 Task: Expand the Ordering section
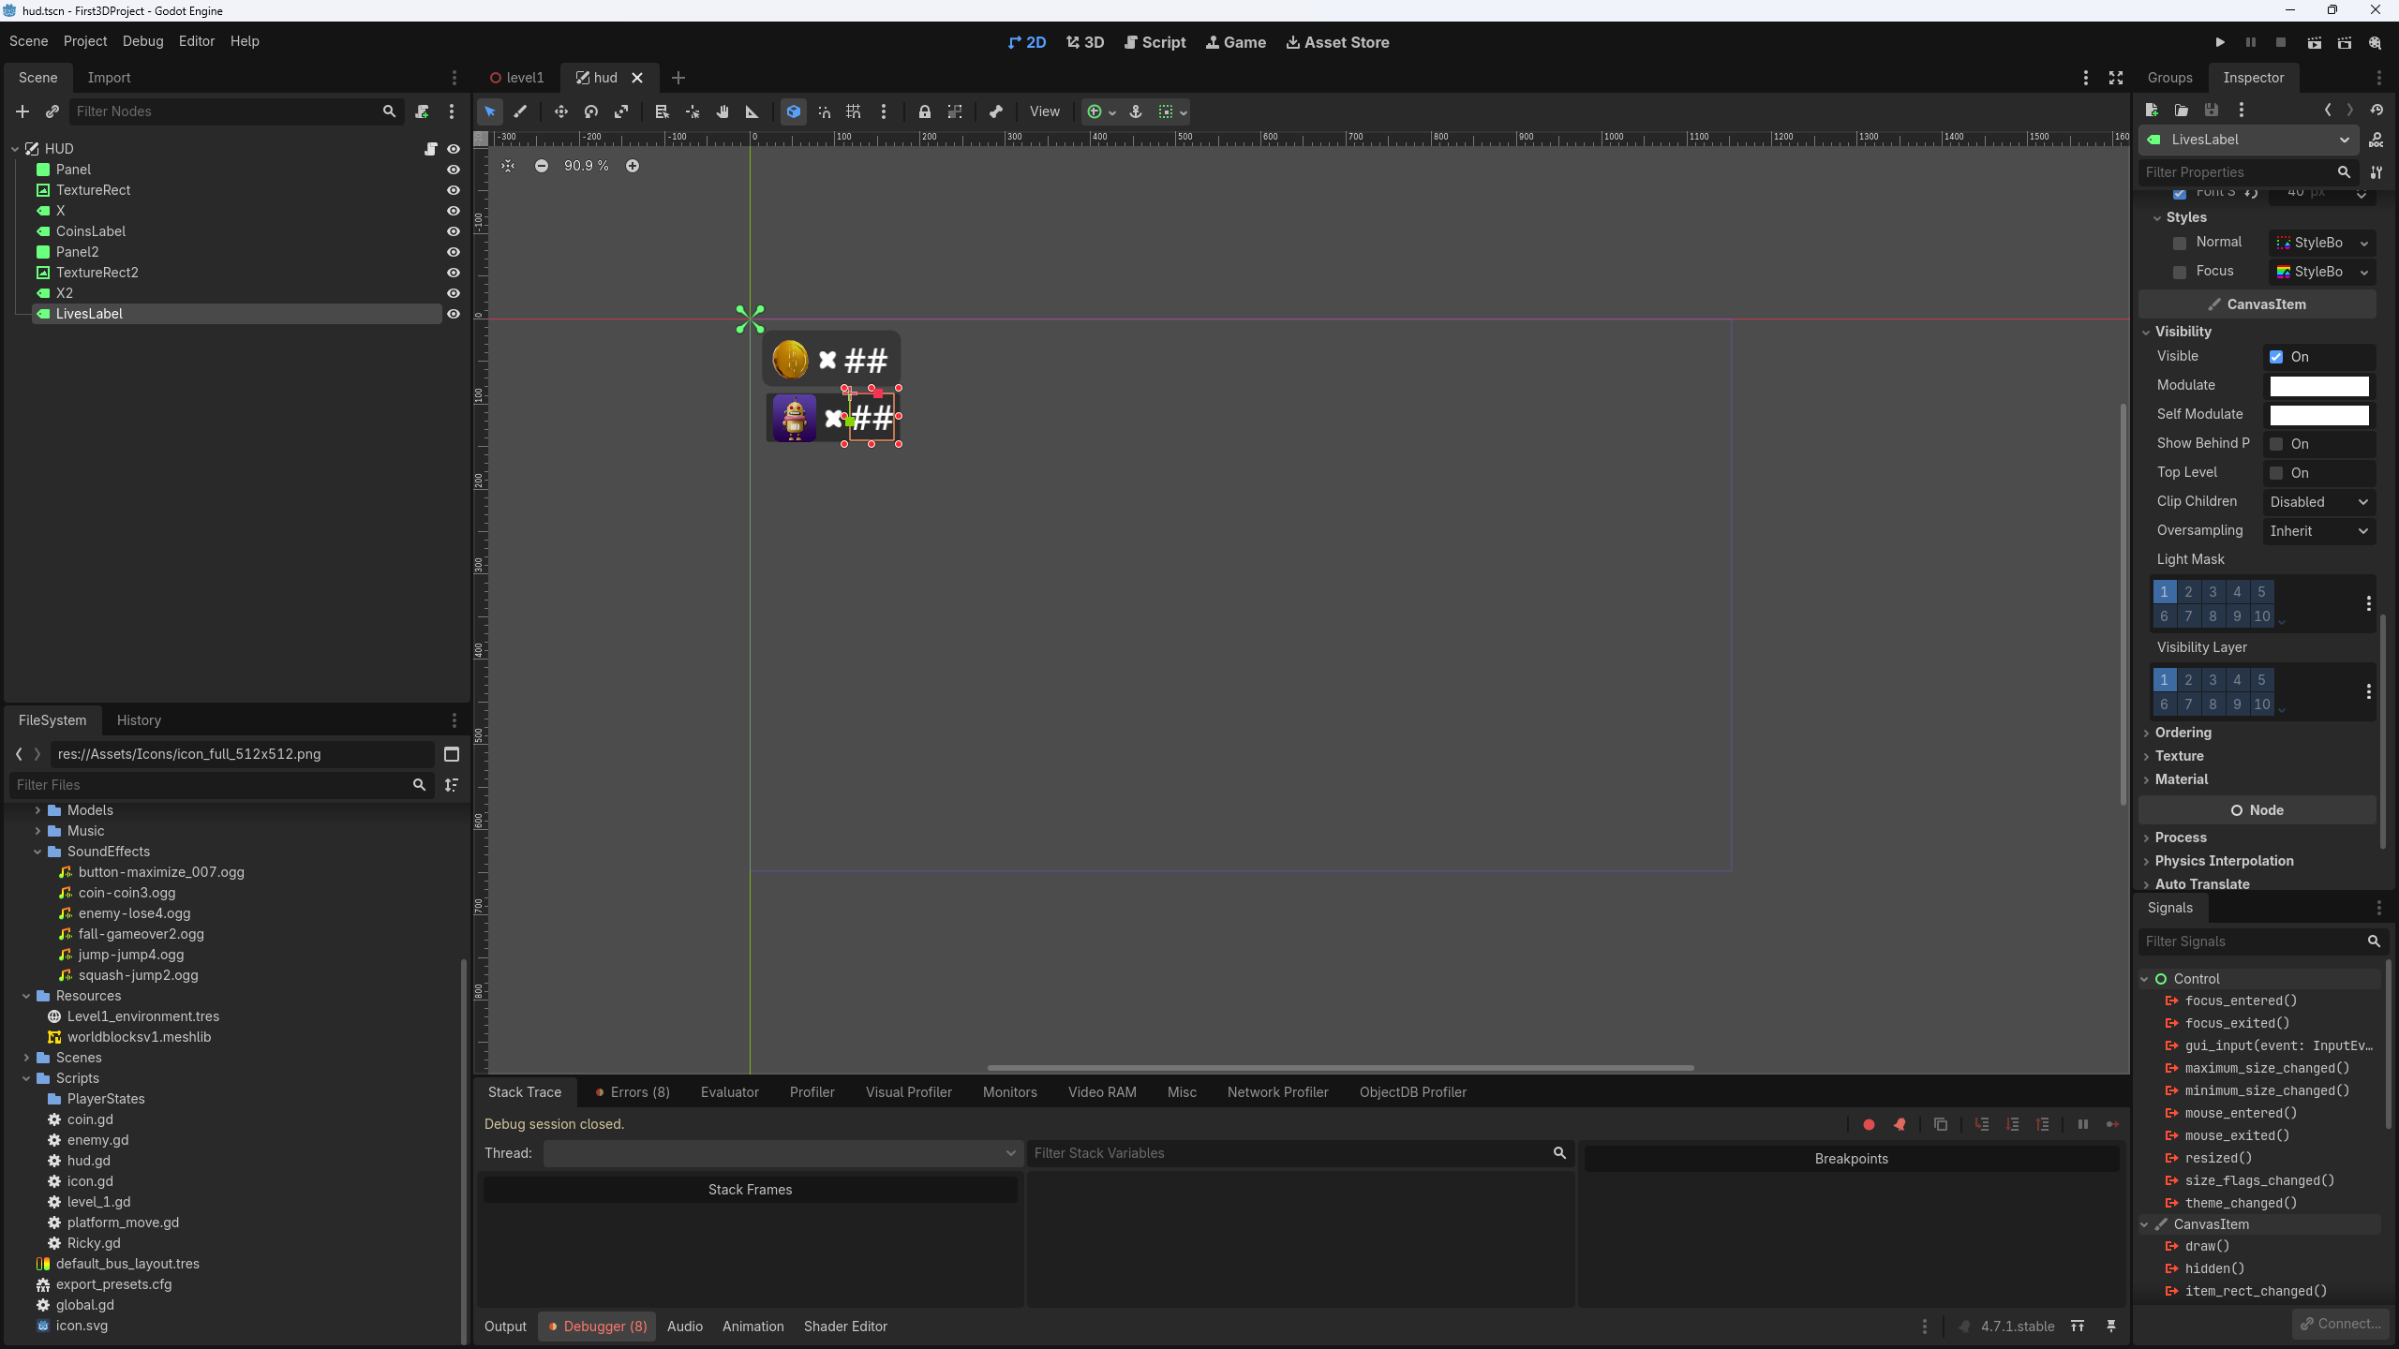coord(2182,733)
